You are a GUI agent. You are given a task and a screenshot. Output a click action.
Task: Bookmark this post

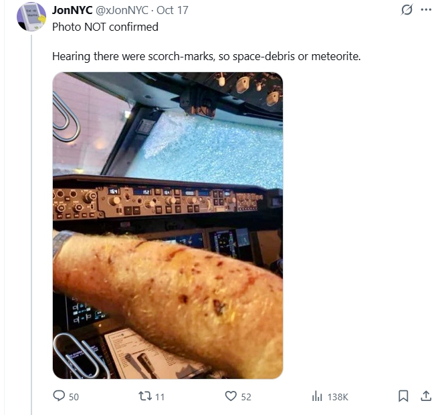pos(403,396)
